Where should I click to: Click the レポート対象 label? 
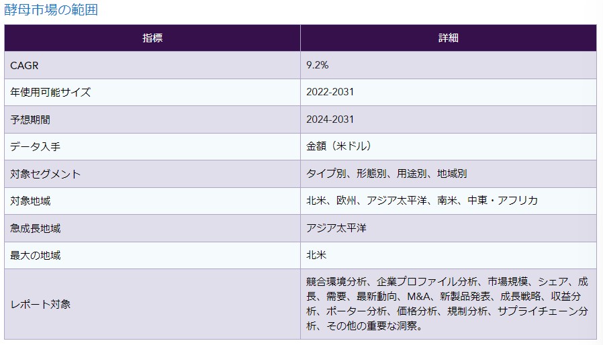point(40,304)
